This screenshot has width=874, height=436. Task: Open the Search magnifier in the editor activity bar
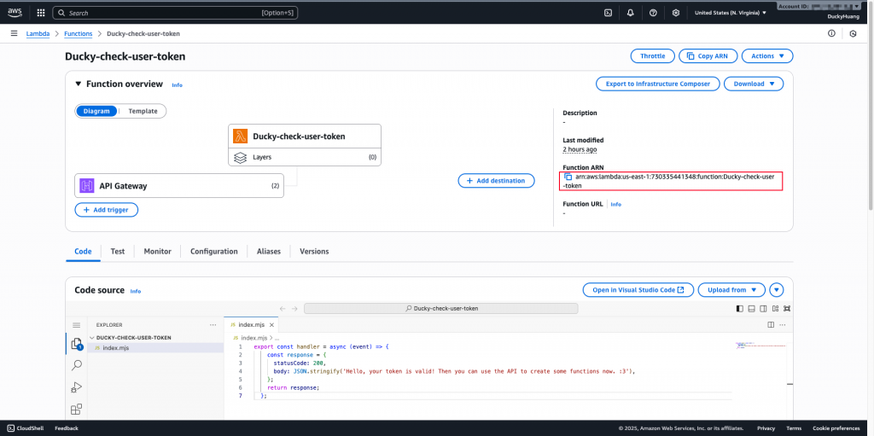click(76, 365)
